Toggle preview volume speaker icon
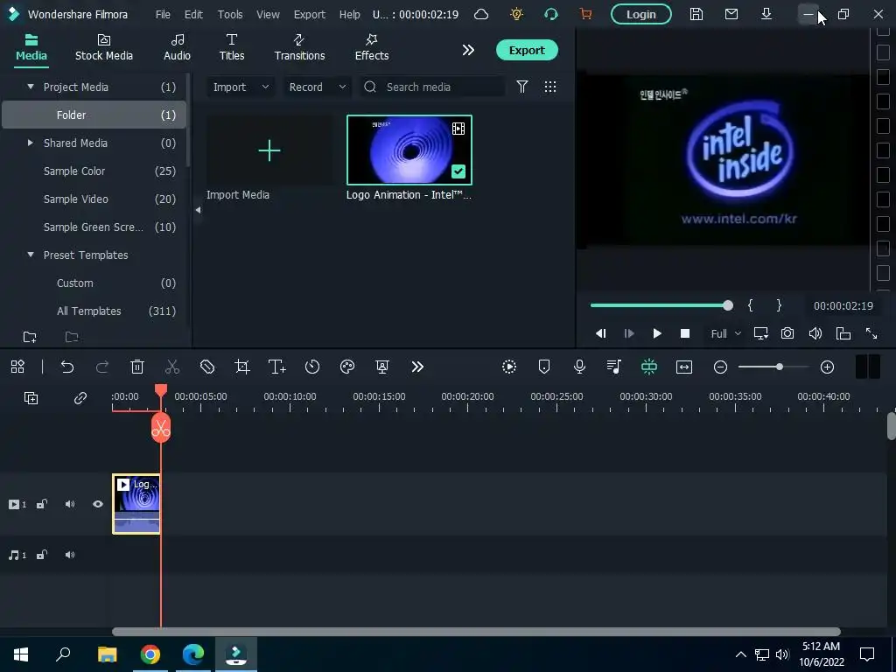 (x=815, y=333)
